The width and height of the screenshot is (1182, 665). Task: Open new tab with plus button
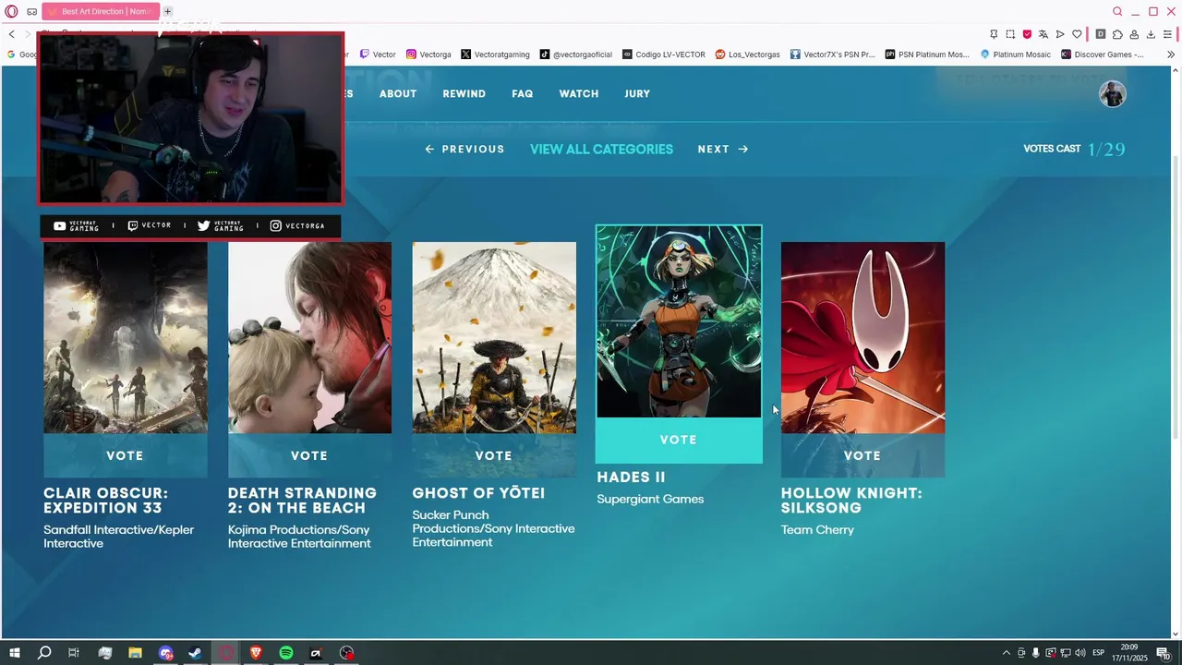167,12
